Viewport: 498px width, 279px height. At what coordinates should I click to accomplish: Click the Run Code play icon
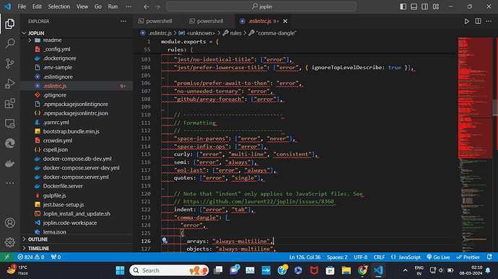(x=466, y=21)
